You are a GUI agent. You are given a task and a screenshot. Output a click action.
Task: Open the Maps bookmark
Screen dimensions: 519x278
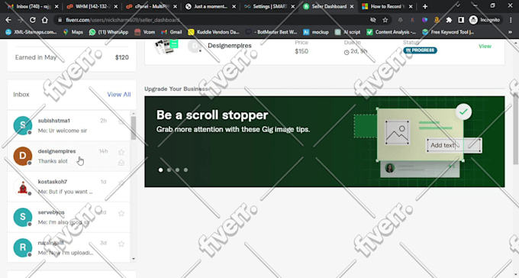pyautogui.click(x=73, y=32)
